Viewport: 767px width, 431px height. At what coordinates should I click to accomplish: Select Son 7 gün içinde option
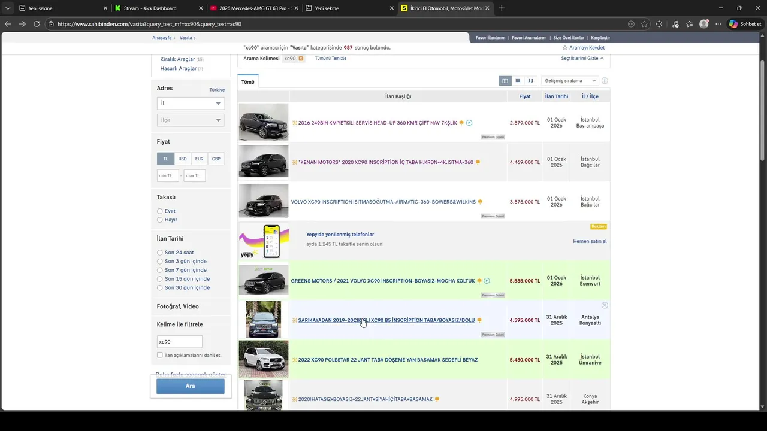(x=160, y=270)
